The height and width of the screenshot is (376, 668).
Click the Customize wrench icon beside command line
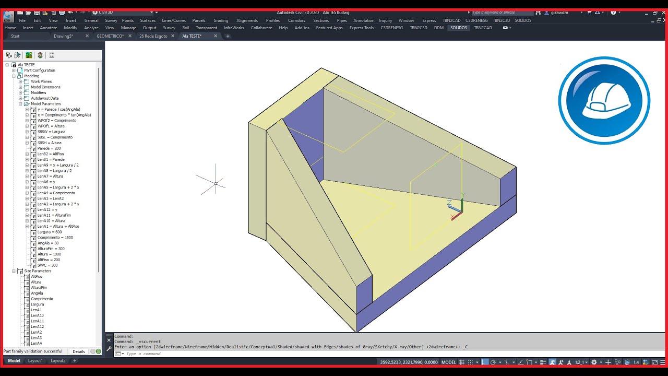click(x=109, y=348)
